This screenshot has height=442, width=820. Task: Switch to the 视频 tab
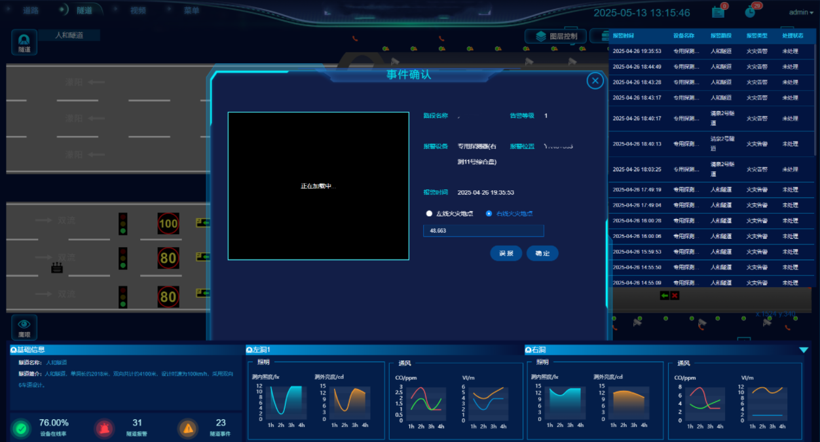tap(138, 10)
